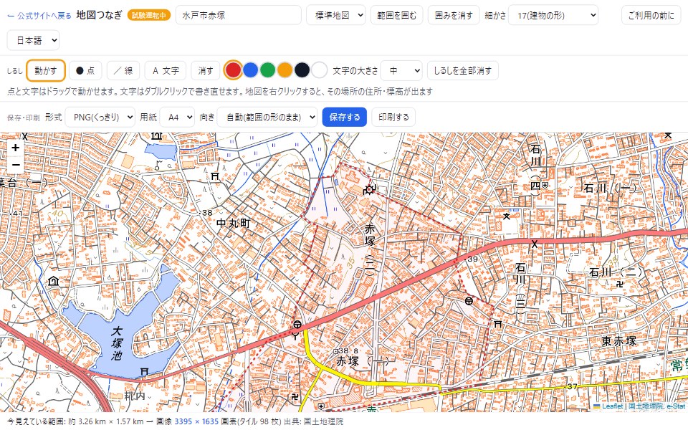
Task: Activate the 線 line drawing tool
Action: [x=123, y=71]
